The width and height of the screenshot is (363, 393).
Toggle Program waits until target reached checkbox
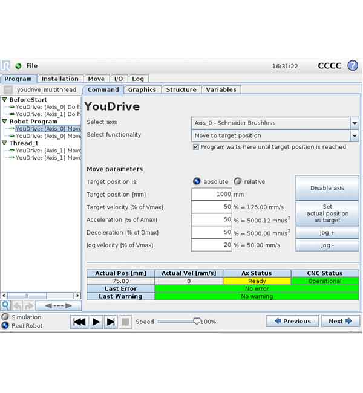[196, 147]
